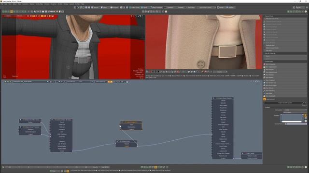Click the maximize icon in 3D viewport corner

pyautogui.click(x=139, y=16)
